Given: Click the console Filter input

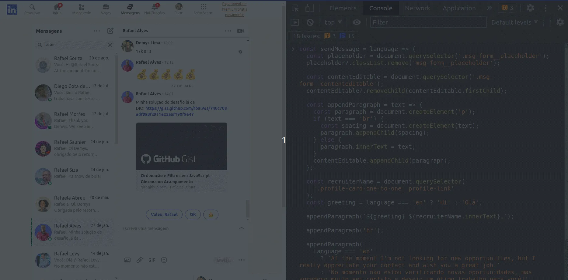Looking at the screenshot, I should 428,22.
